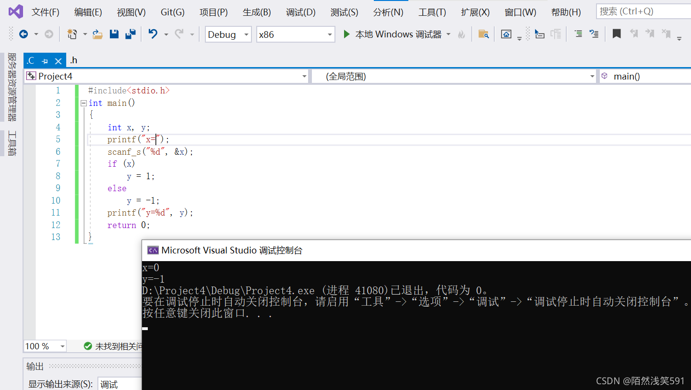Open the 全局范围 scope dropdown
691x390 pixels.
tap(454, 76)
